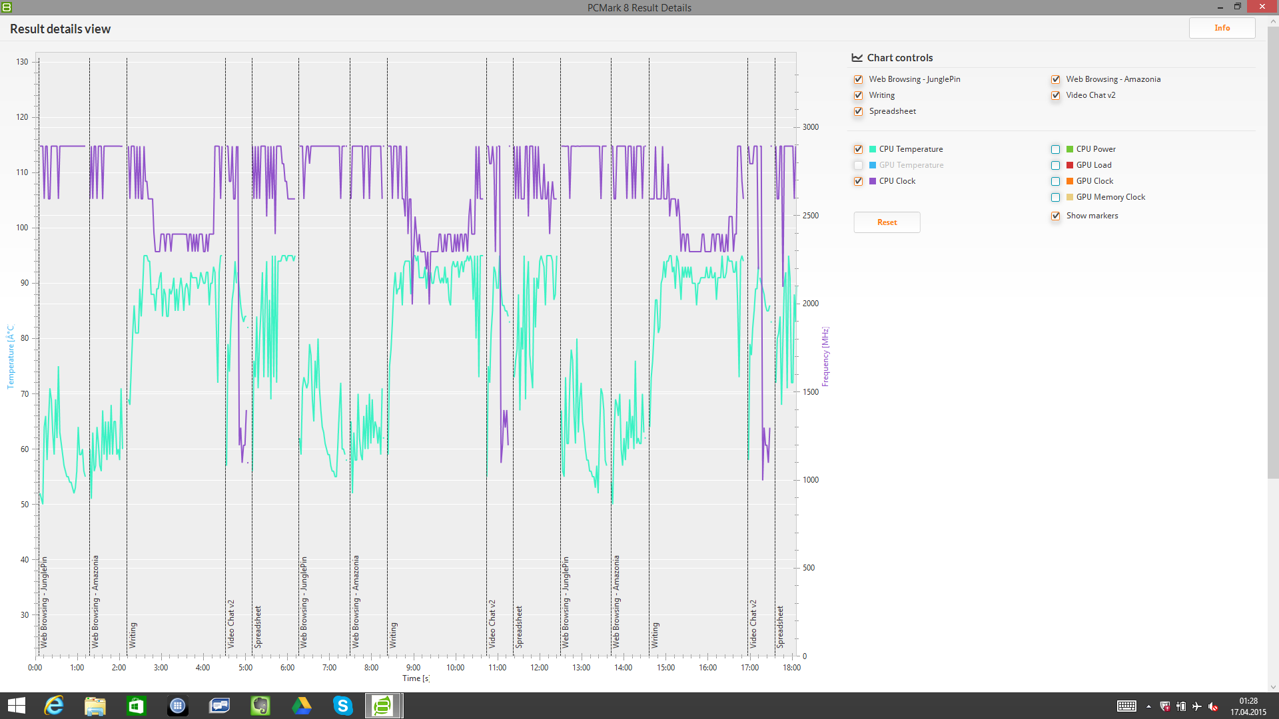The width and height of the screenshot is (1279, 719).
Task: Disable CPU Temperature series
Action: [858, 149]
